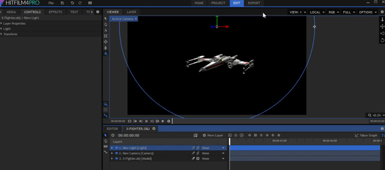
Task: Click the camera pan four-arrow icon
Action: [x=382, y=26]
